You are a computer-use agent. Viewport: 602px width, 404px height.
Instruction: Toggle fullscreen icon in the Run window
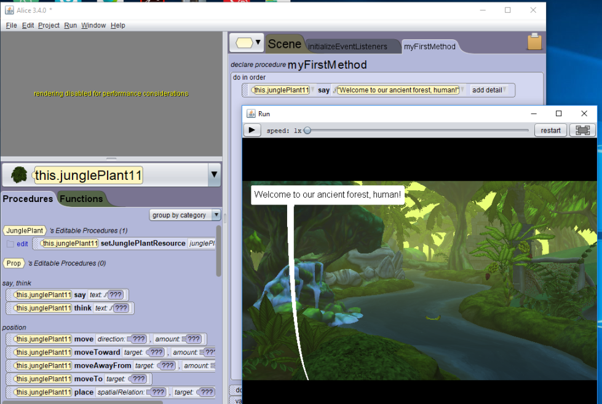(x=583, y=130)
